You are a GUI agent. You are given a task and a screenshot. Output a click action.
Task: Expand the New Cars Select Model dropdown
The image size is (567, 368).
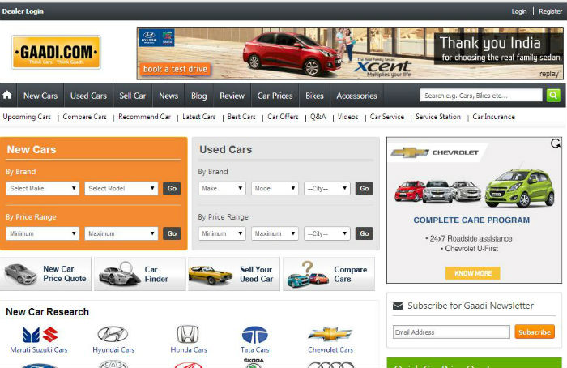[122, 188]
